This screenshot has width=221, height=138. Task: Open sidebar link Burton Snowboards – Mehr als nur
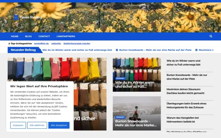pyautogui.click(x=187, y=77)
